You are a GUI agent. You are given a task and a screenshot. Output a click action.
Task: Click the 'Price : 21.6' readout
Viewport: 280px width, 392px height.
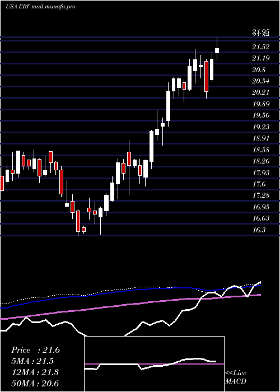point(35,350)
